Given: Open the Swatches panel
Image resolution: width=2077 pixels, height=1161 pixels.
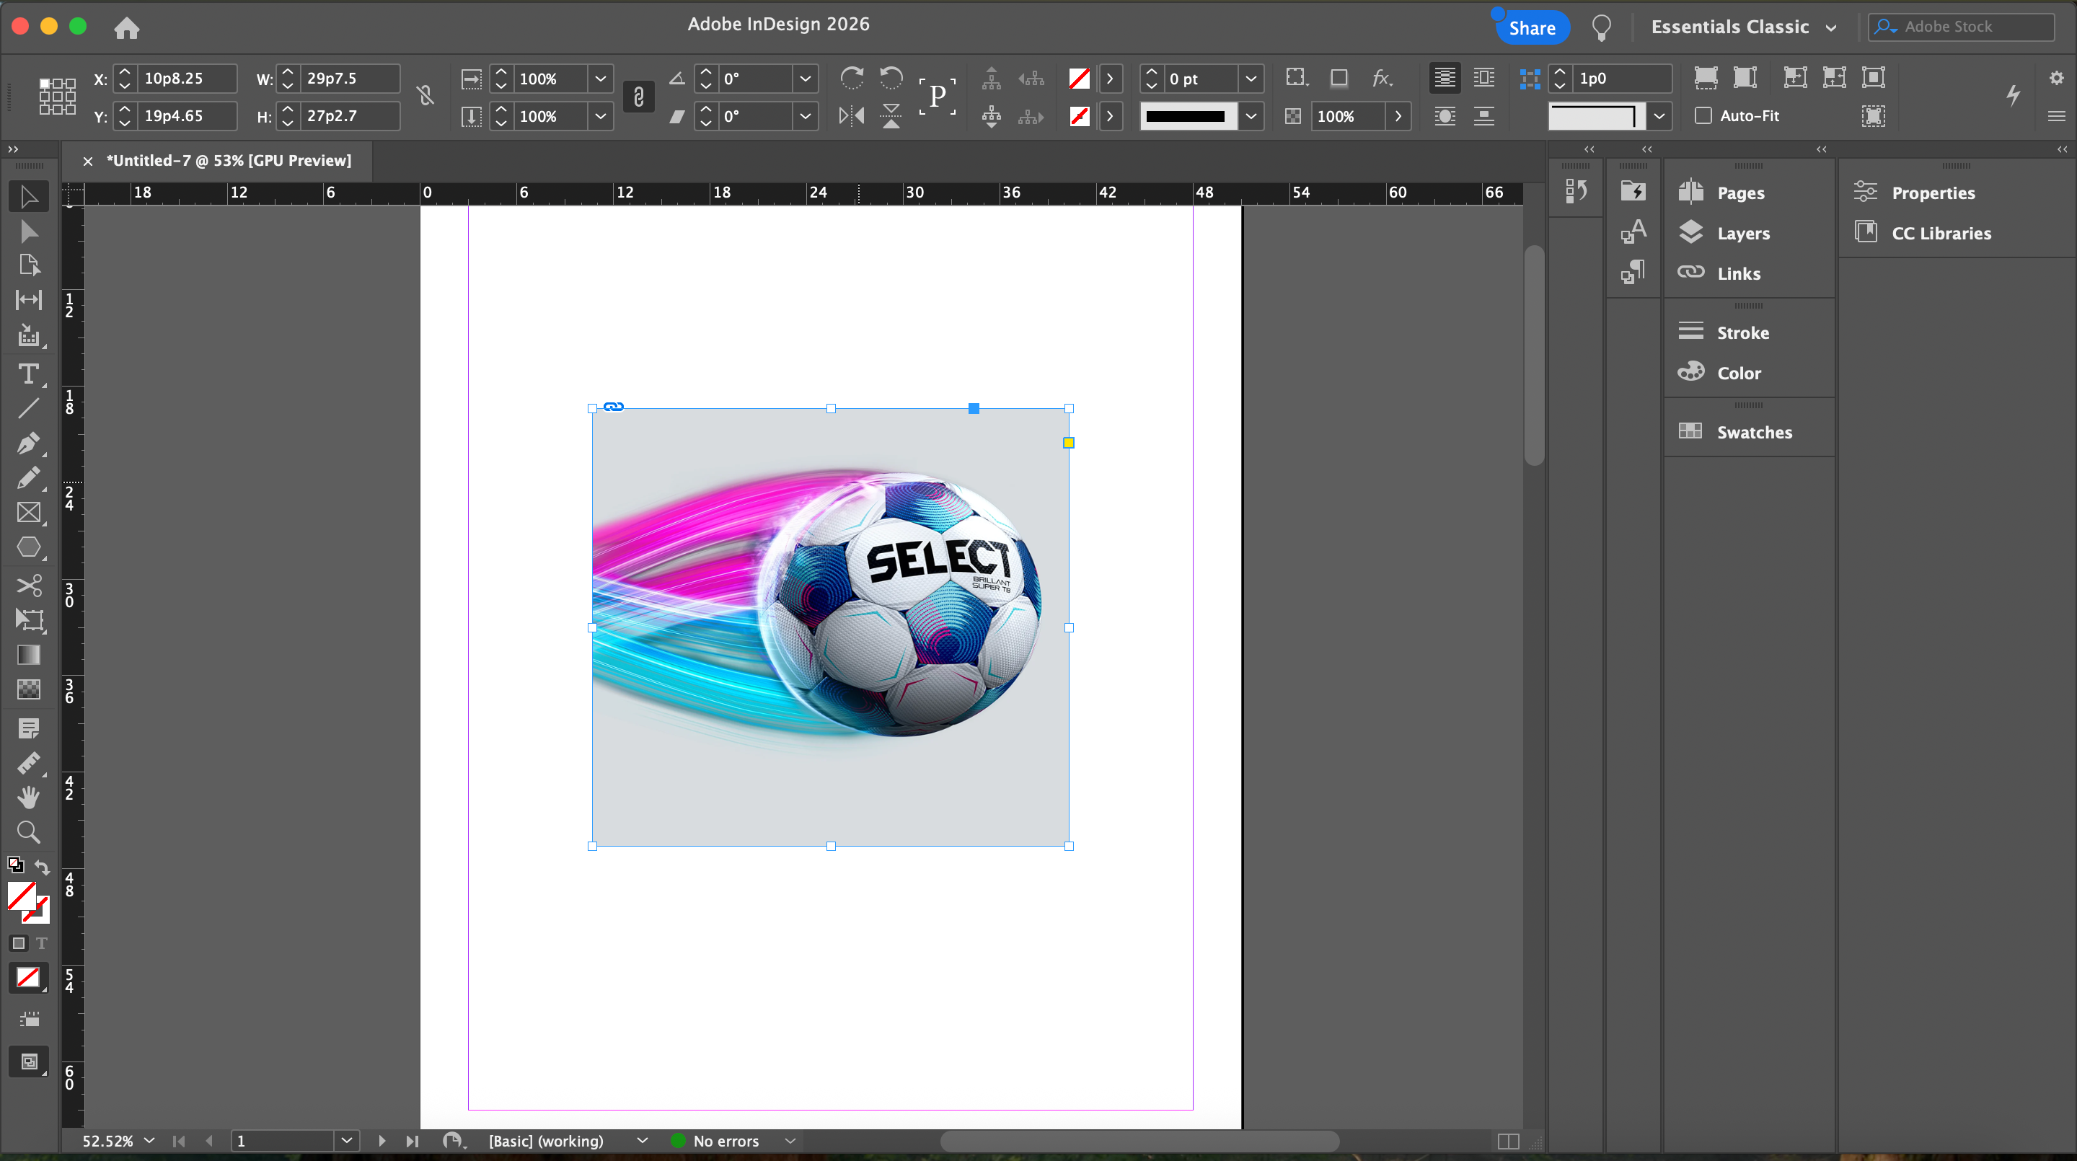Looking at the screenshot, I should tap(1754, 432).
